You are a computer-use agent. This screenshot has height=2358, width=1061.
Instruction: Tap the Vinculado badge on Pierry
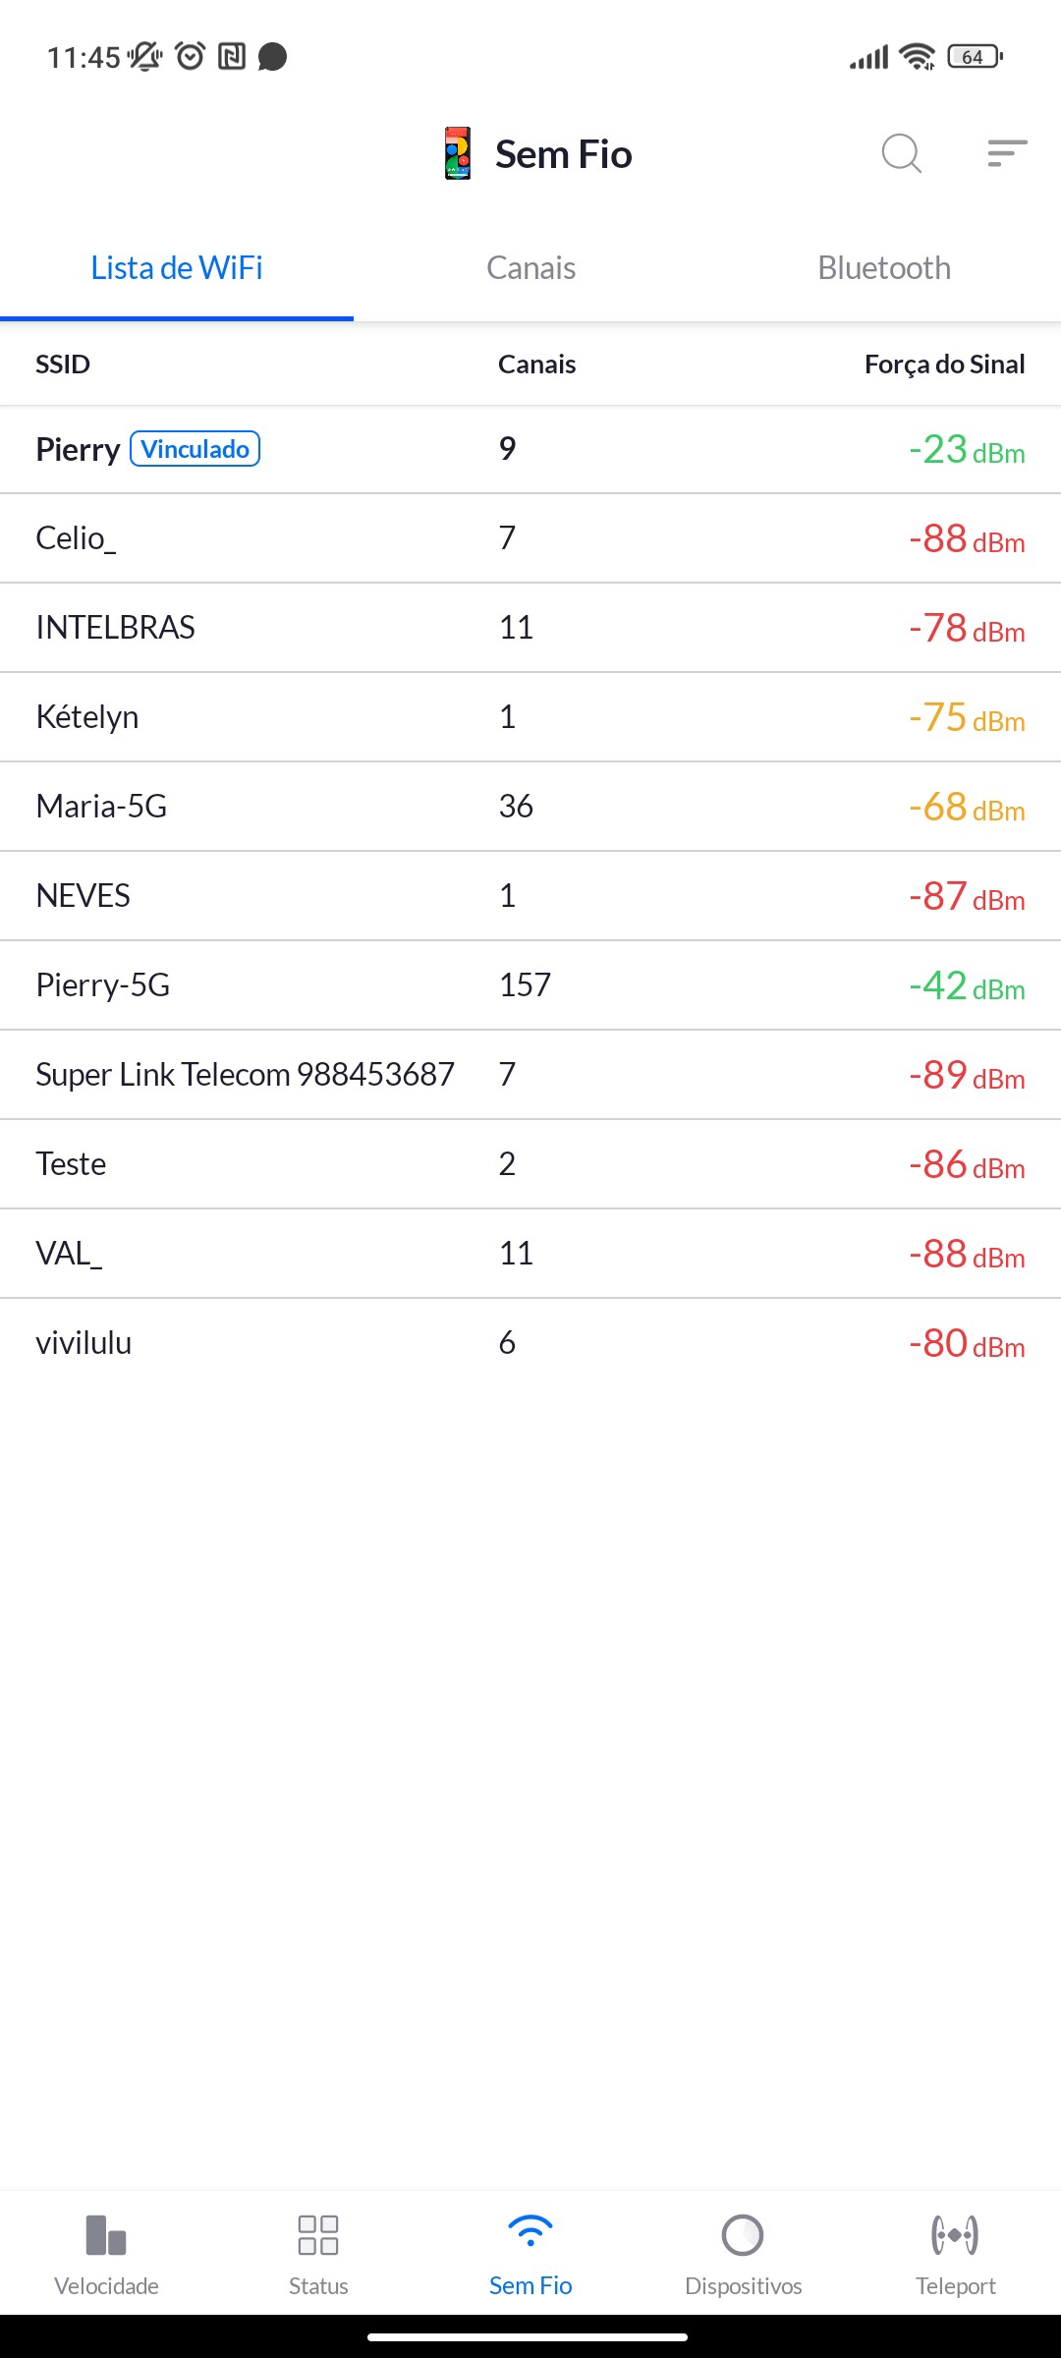(195, 449)
